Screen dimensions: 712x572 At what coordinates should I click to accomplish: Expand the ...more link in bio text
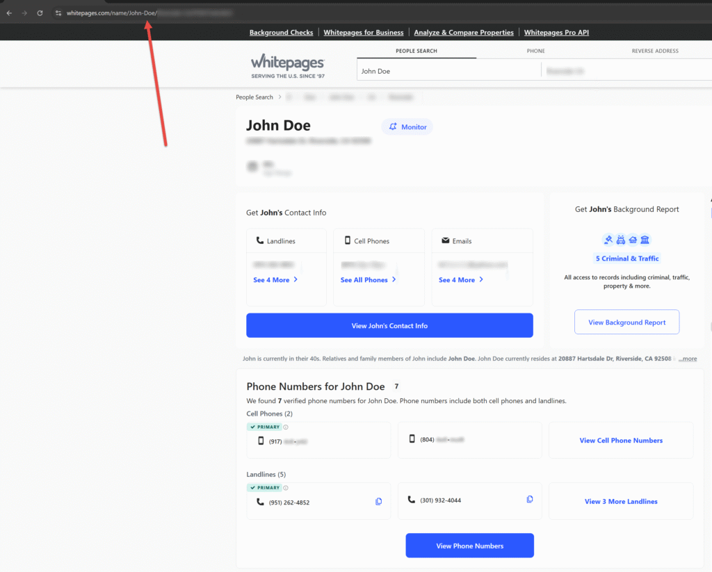[688, 359]
